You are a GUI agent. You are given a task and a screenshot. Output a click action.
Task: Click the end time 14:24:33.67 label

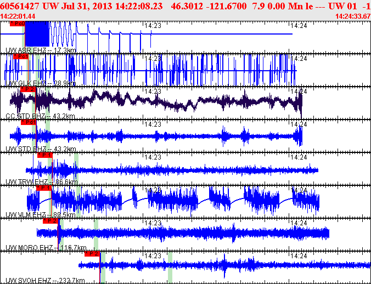pyautogui.click(x=352, y=16)
